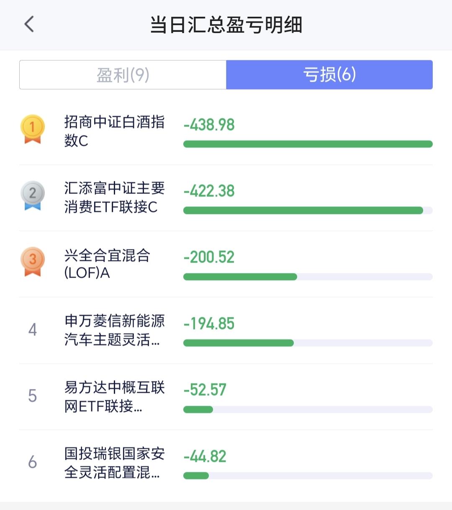The width and height of the screenshot is (452, 510).
Task: Switch to the 盈利(9) tab
Action: click(123, 75)
